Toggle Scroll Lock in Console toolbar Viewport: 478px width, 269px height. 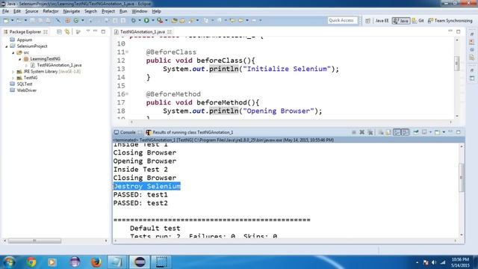[388, 132]
